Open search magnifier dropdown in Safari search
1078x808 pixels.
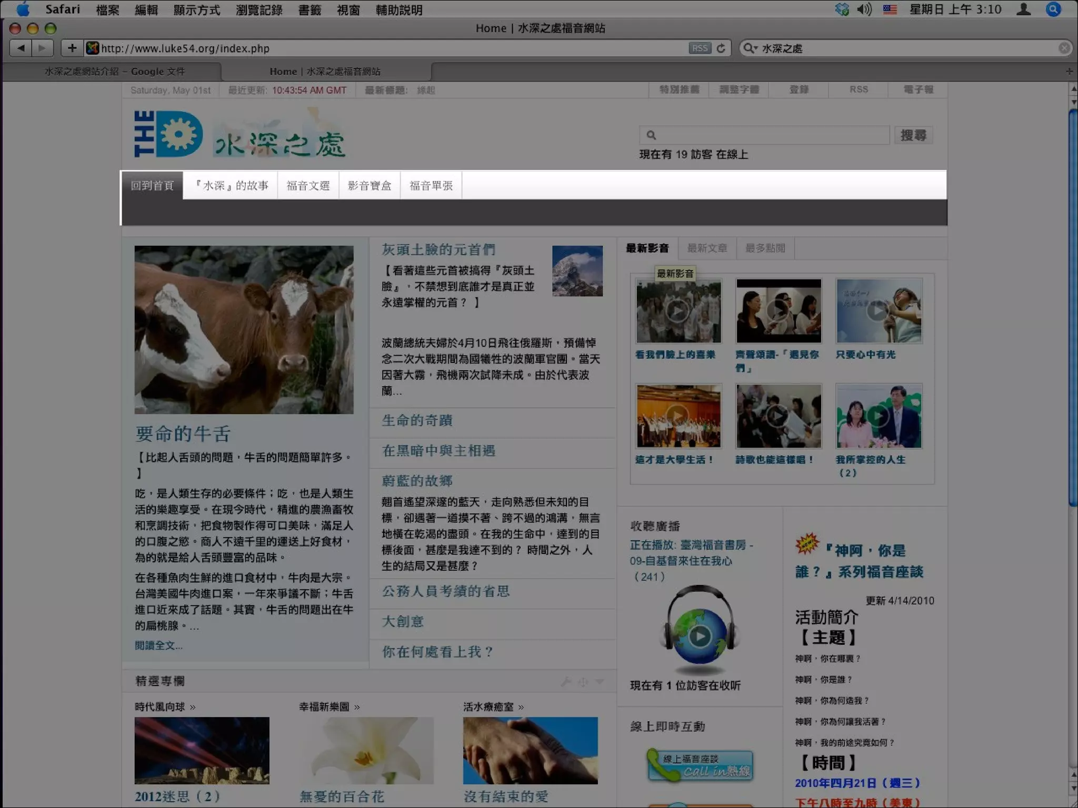(750, 48)
